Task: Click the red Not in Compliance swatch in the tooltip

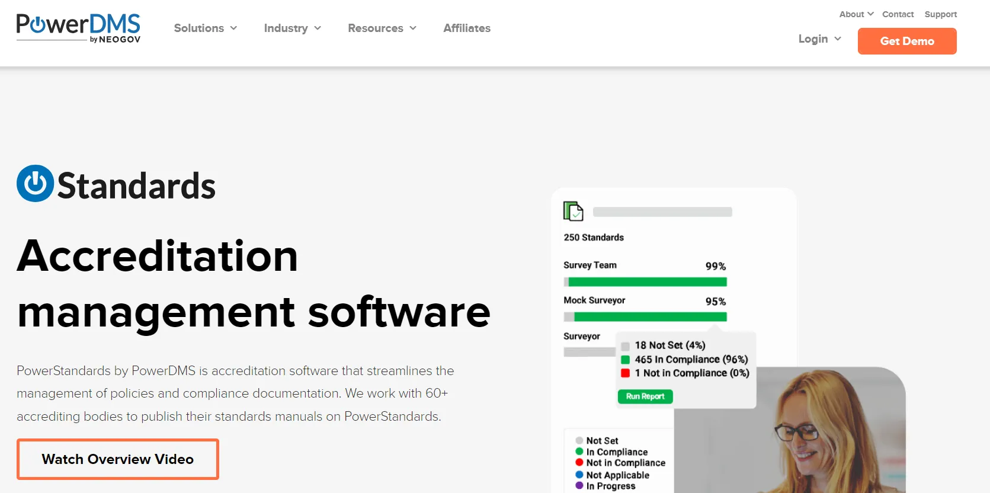Action: 625,373
